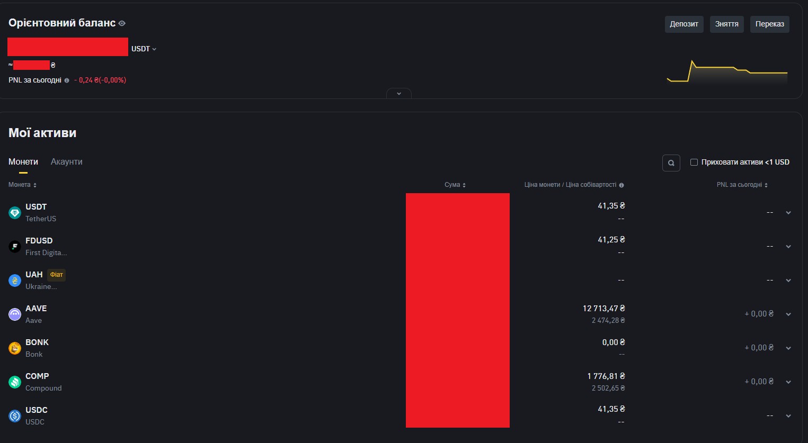808x443 pixels.
Task: Click the First Digita... coin name
Action: 46,252
